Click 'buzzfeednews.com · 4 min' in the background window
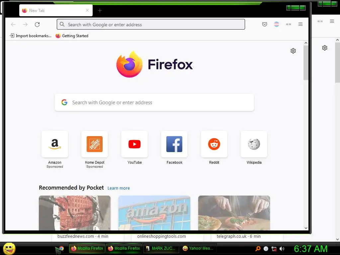 point(83,236)
